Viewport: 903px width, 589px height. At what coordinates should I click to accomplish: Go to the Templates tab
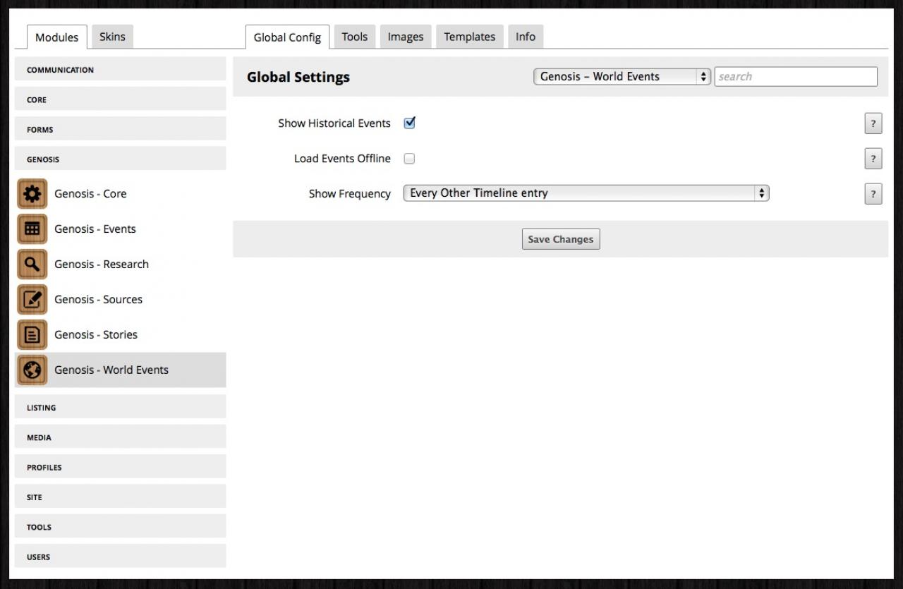(470, 37)
